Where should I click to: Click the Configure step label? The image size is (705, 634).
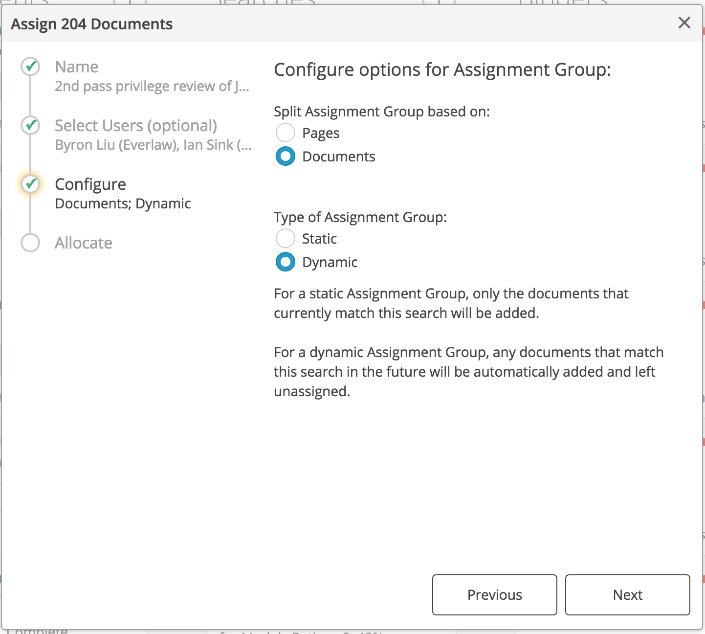[90, 184]
